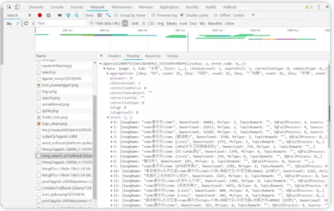Click the blue filter funnel icon
Image resolution: width=334 pixels, height=211 pixels.
pyautogui.click(x=68, y=15)
